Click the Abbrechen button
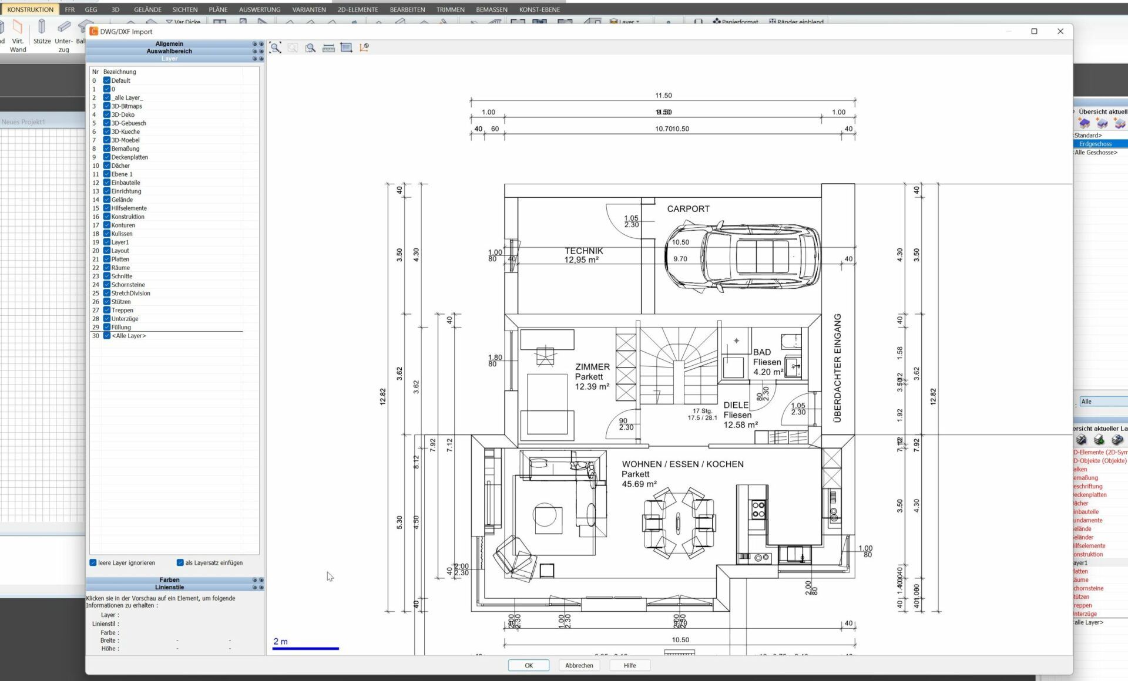This screenshot has height=681, width=1128. 579,665
